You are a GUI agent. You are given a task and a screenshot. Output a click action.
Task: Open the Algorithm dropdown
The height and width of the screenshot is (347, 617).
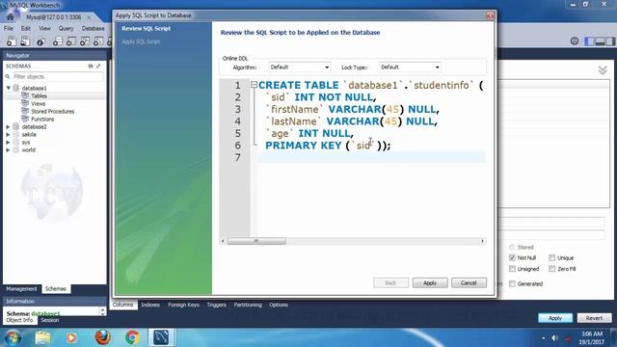[300, 67]
